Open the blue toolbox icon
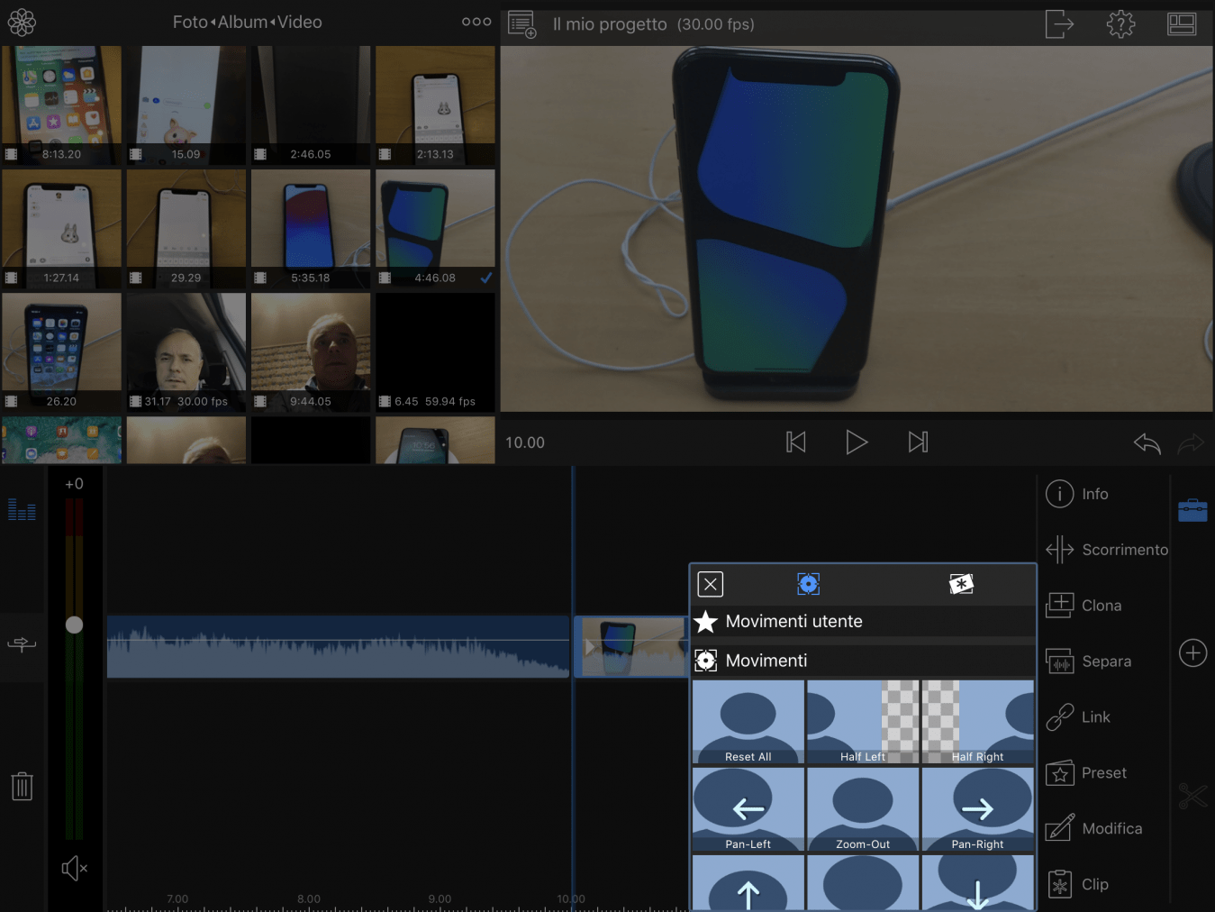1215x912 pixels. click(1192, 510)
